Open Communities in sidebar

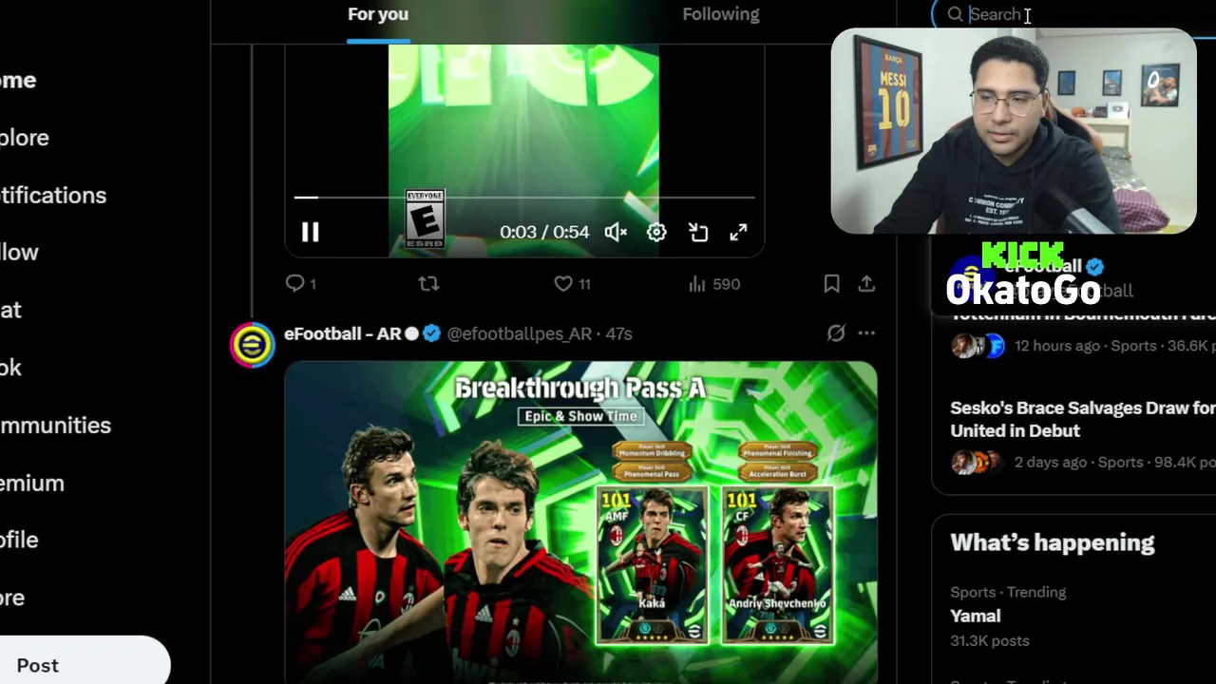click(55, 425)
